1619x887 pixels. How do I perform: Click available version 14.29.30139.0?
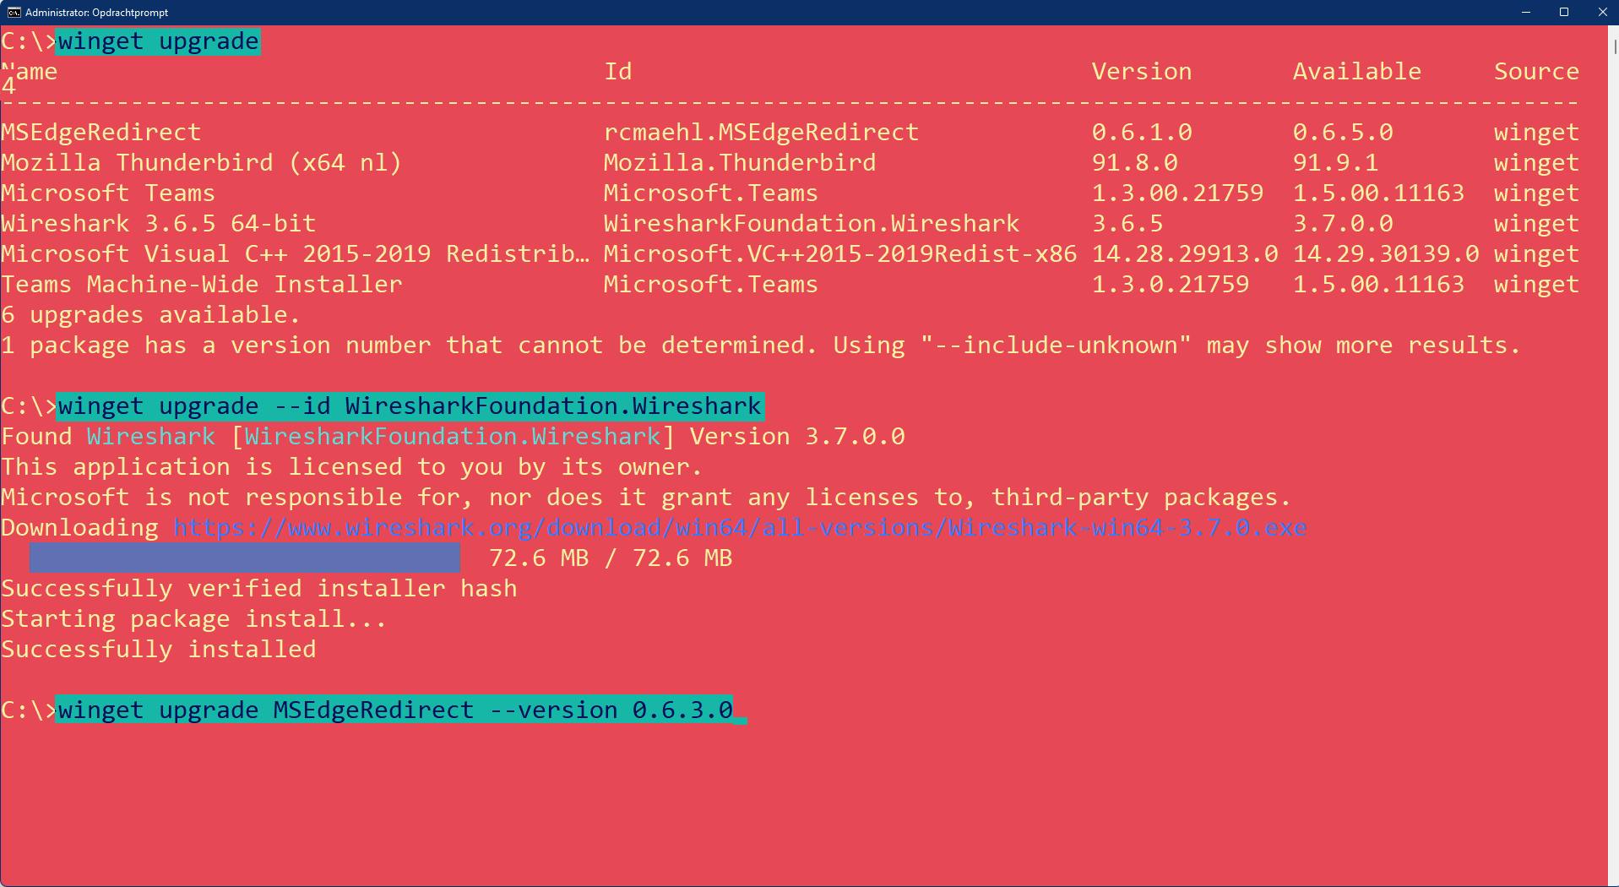(1385, 254)
